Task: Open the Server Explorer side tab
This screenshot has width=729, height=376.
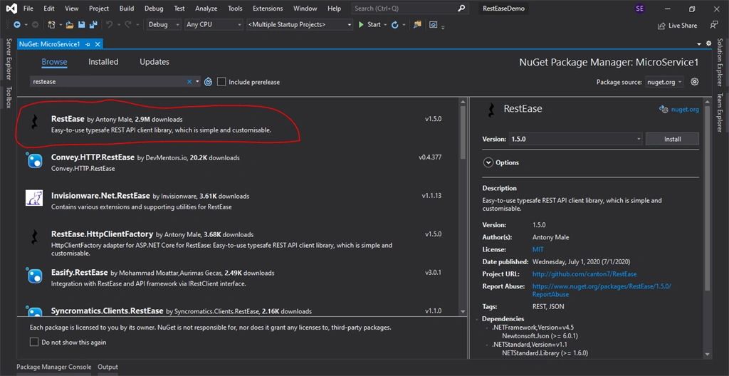Action: coord(9,59)
